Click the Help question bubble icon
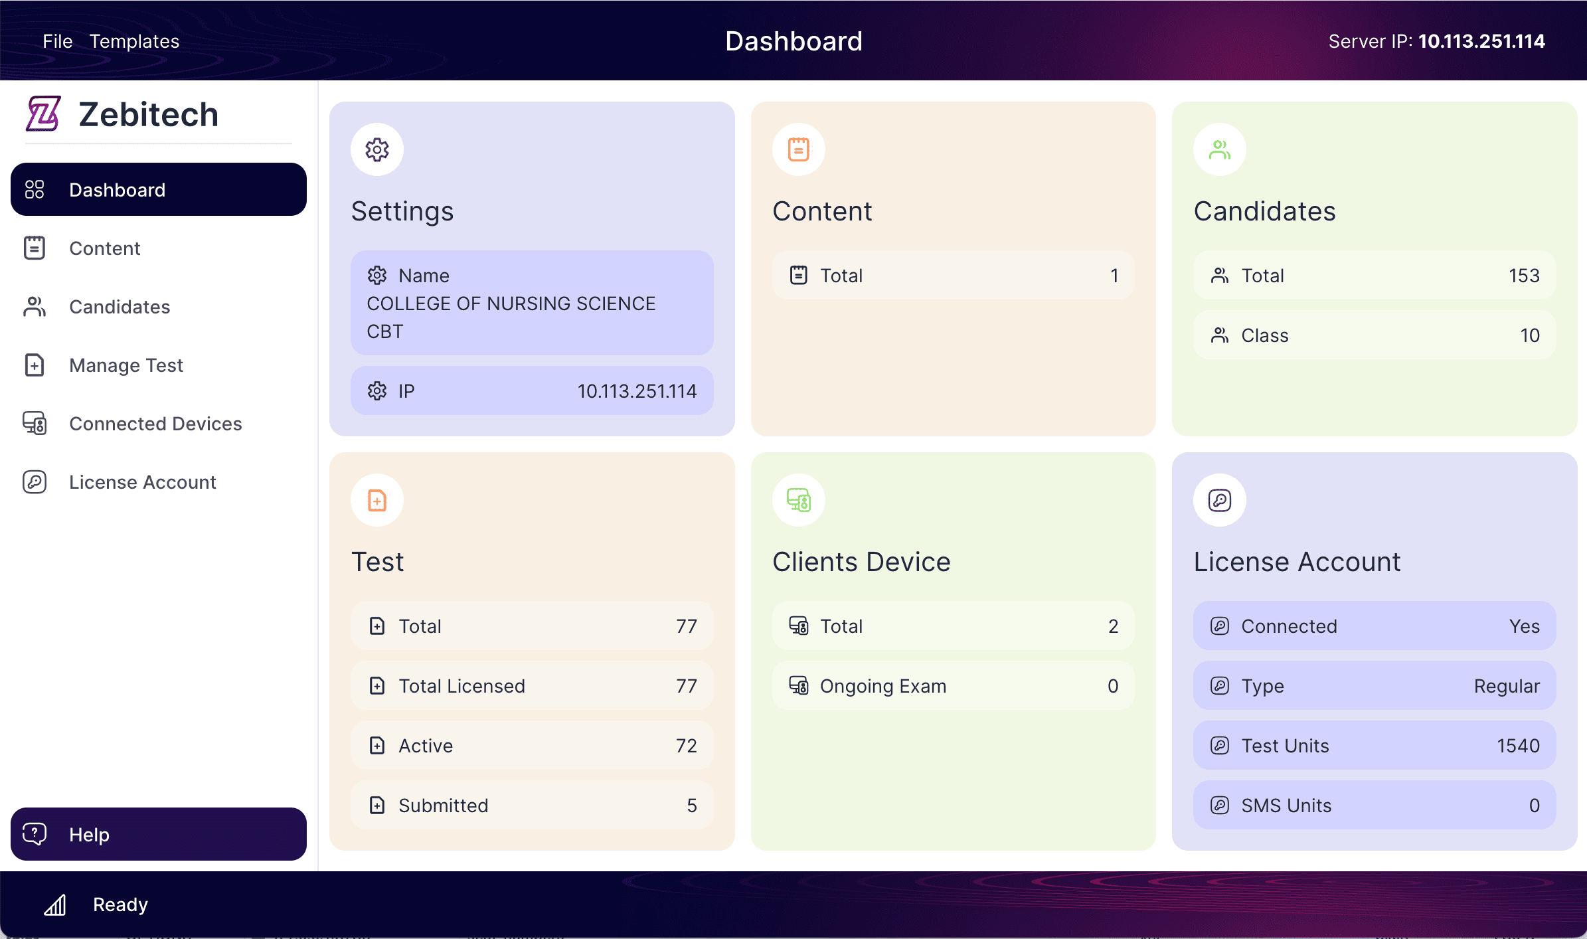1587x939 pixels. tap(35, 833)
